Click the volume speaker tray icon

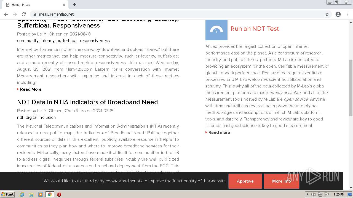(x=314, y=194)
